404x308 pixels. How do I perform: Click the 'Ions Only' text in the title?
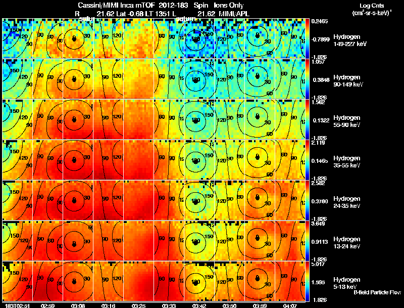coord(229,6)
